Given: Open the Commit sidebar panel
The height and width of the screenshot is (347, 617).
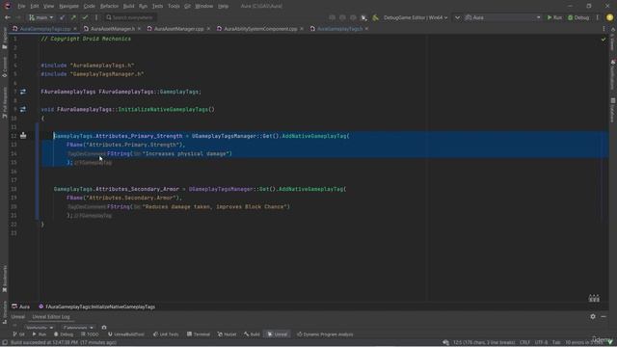Looking at the screenshot, I should (4, 67).
